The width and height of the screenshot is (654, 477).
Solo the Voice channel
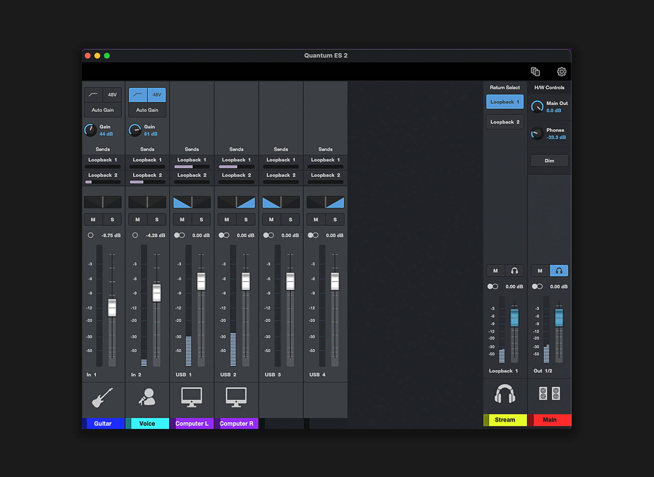tap(157, 219)
